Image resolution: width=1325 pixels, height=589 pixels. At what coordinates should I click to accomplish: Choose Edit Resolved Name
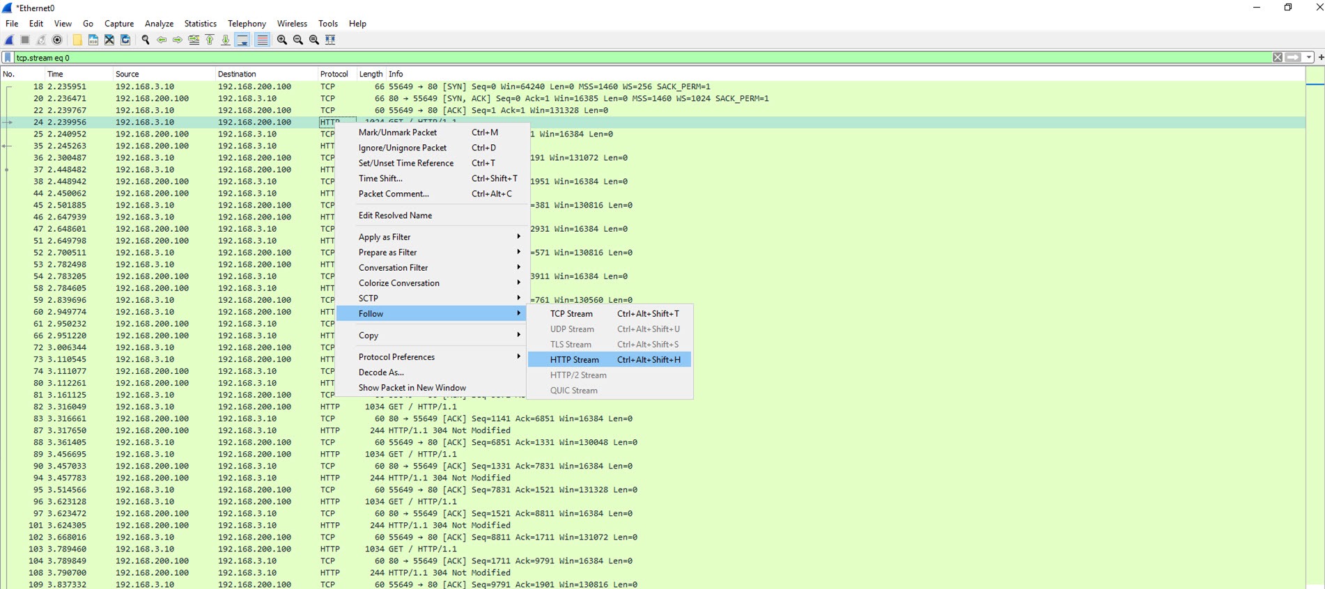(x=432, y=215)
